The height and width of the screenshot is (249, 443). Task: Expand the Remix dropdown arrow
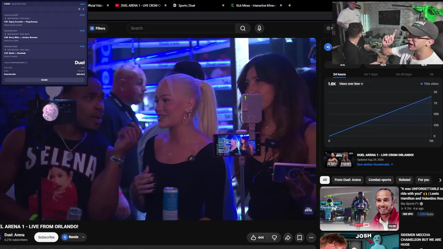83,237
